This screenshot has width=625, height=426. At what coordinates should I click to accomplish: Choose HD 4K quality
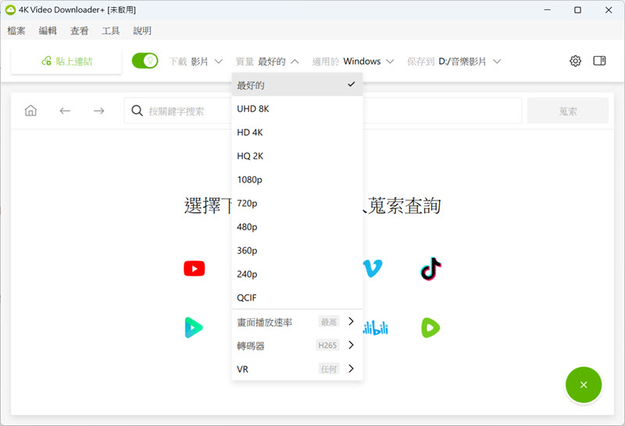click(297, 132)
